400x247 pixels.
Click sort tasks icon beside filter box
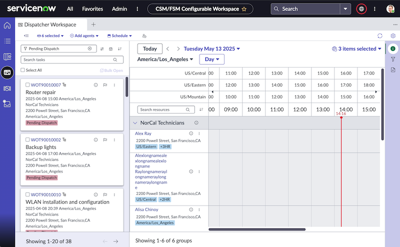point(119,48)
